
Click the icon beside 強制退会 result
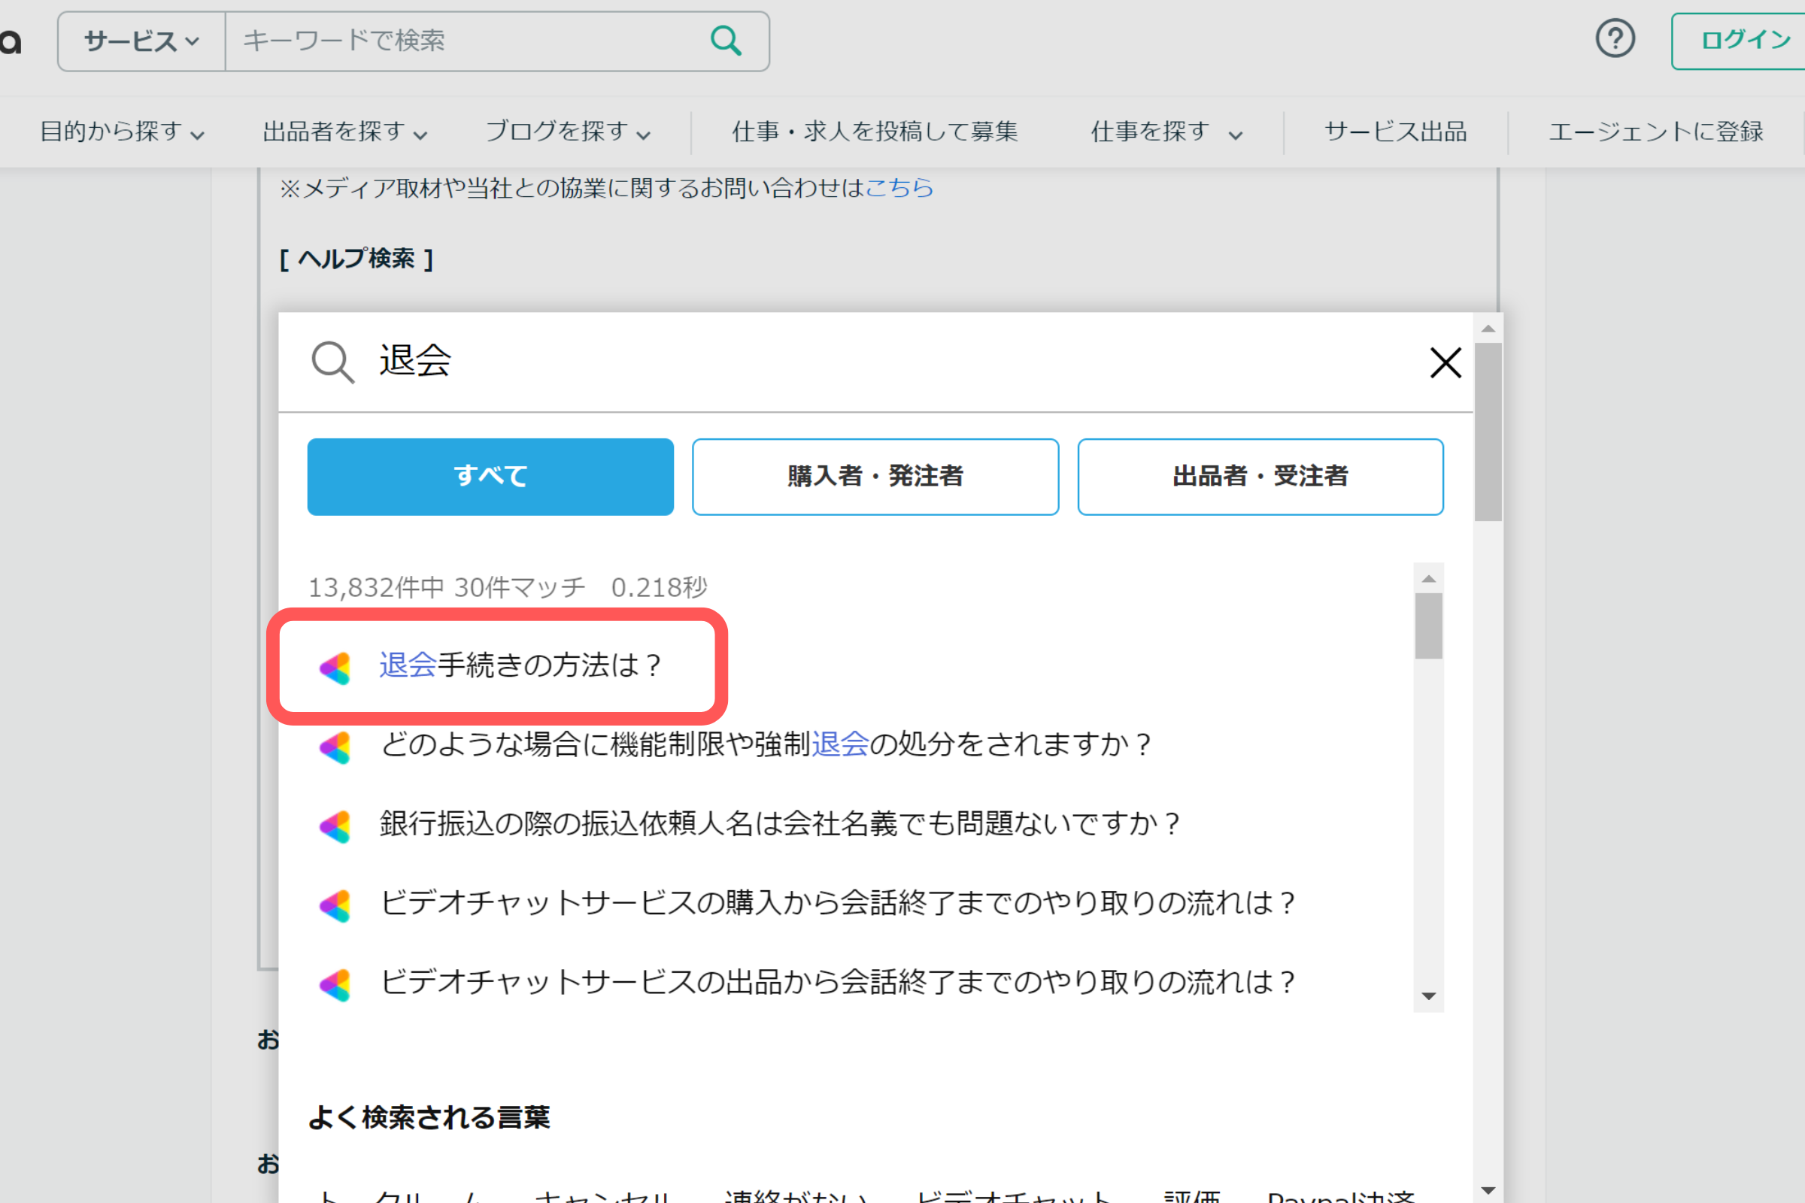(335, 747)
